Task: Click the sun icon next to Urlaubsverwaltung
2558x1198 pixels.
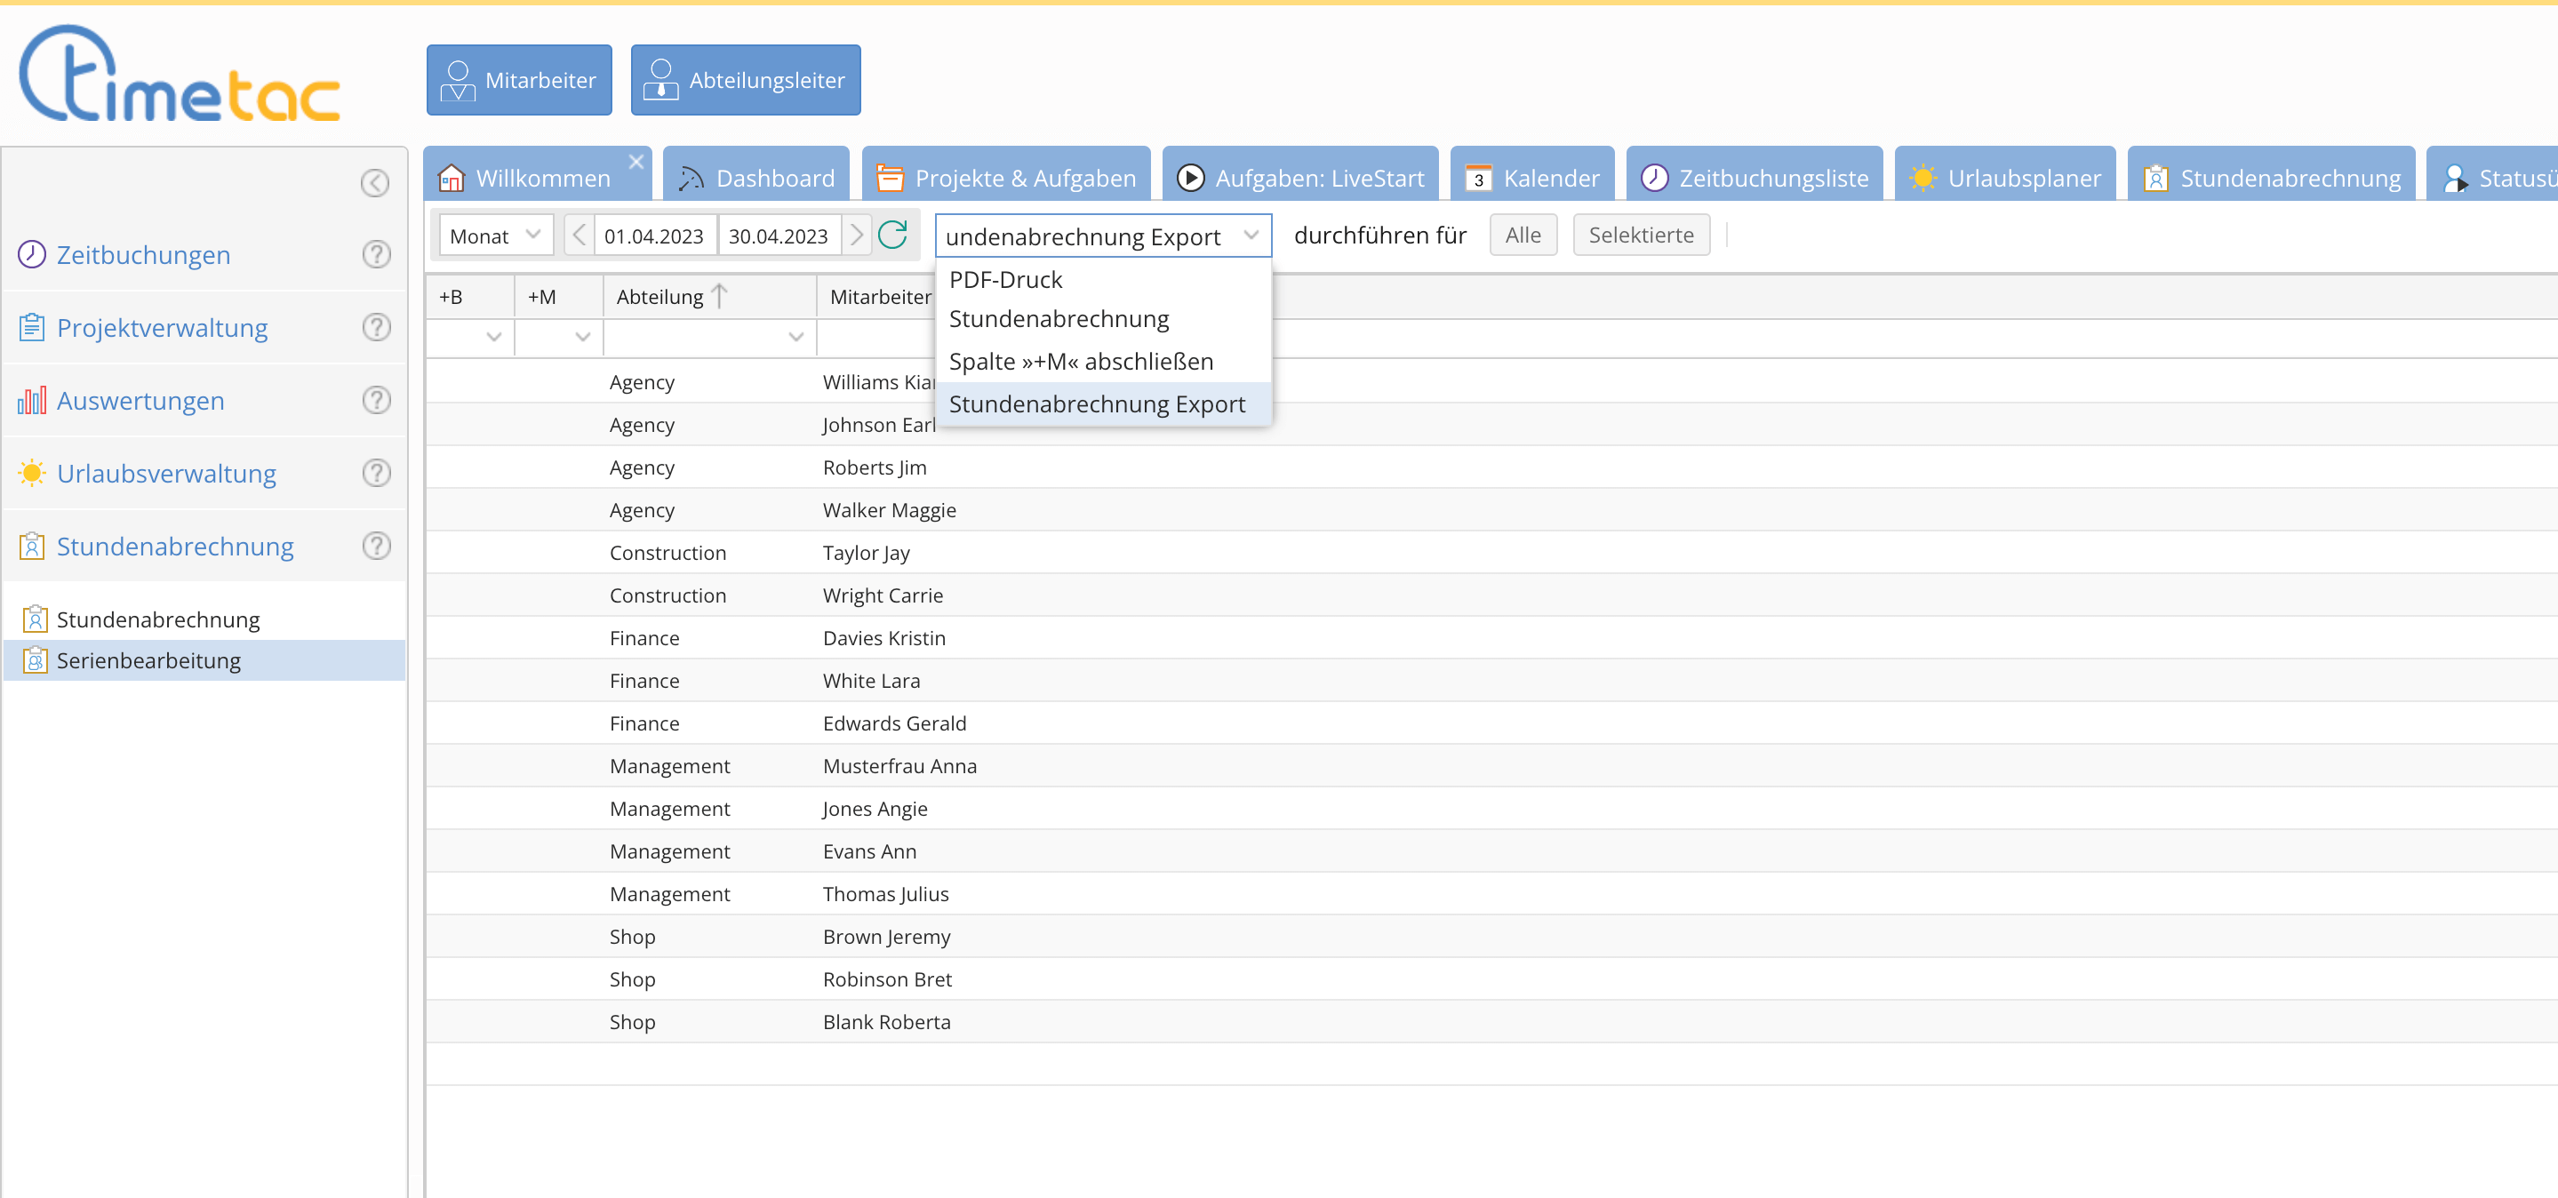Action: [x=33, y=474]
